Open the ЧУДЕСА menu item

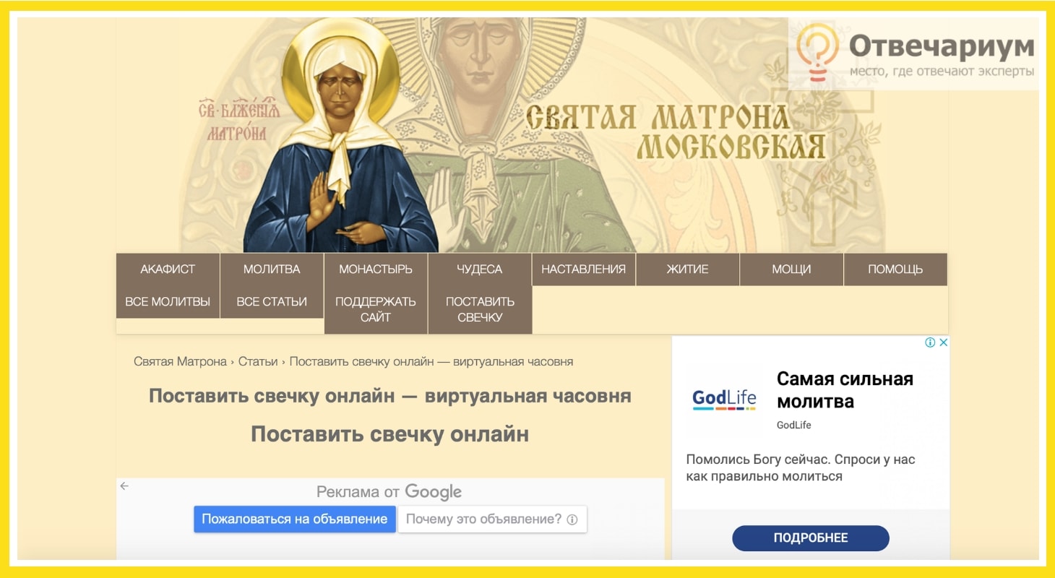tap(480, 269)
